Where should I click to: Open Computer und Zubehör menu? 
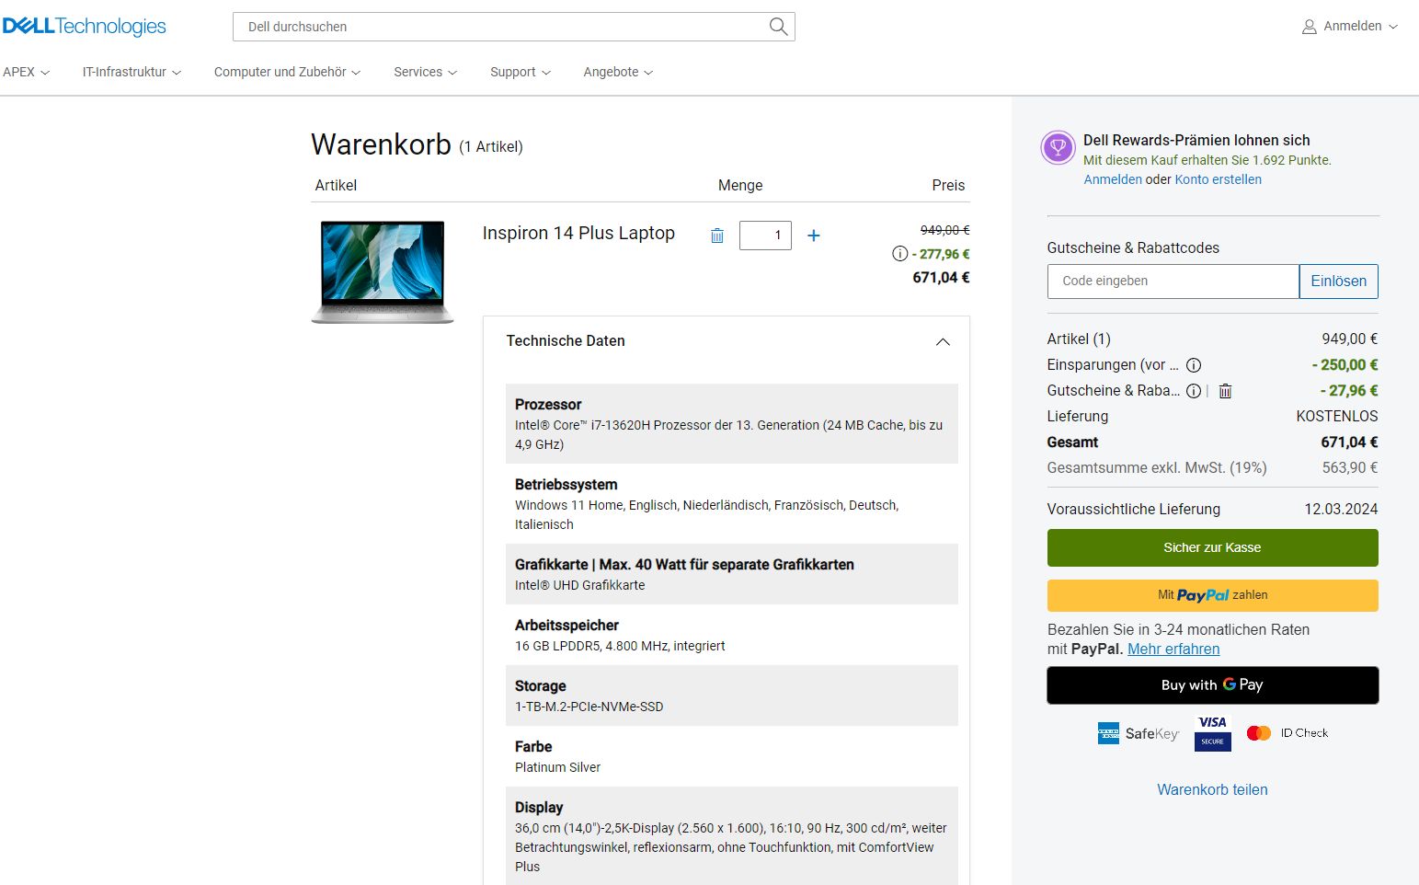[x=287, y=72]
